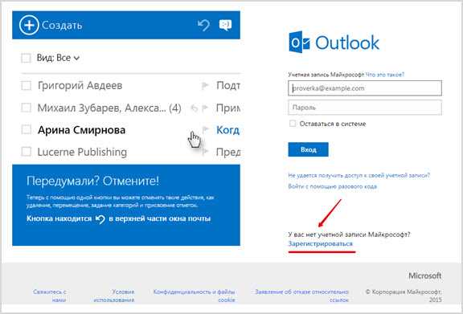The image size is (463, 314).
Task: Select the Григорий Авдеев message checkbox
Action: tap(26, 86)
